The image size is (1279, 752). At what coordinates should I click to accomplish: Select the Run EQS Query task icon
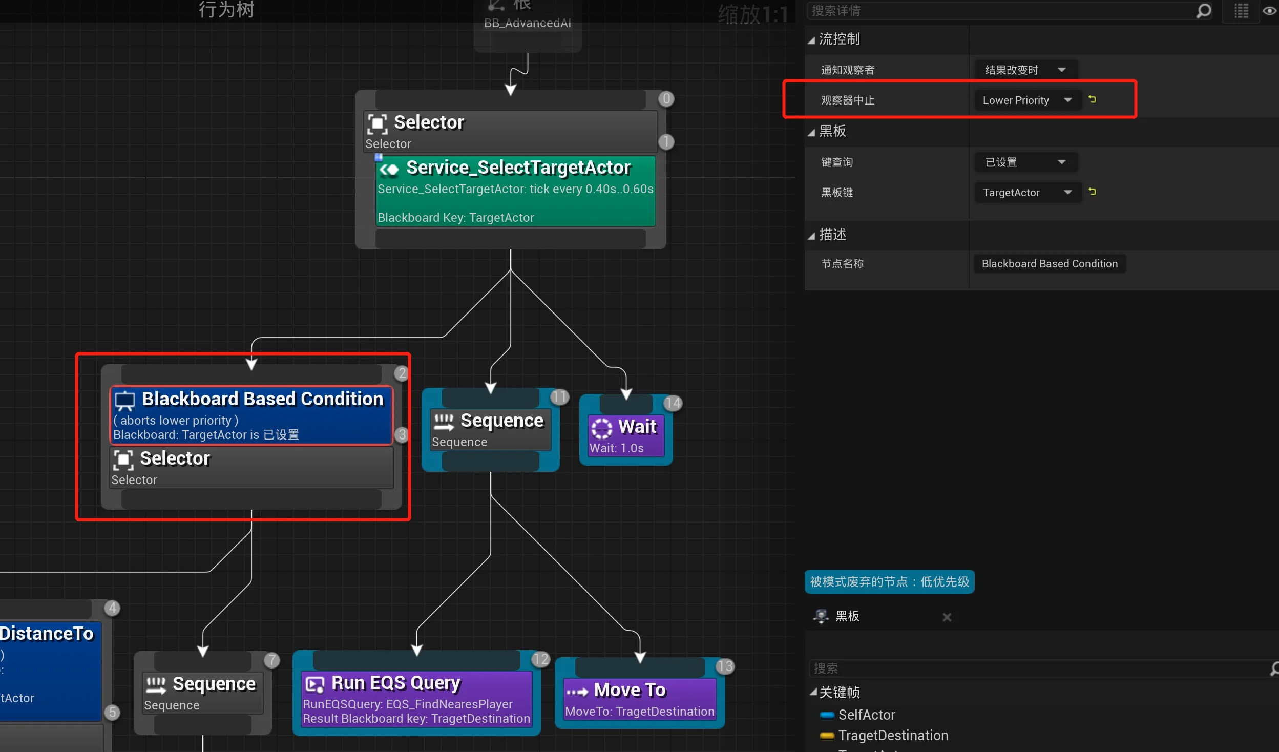click(x=314, y=684)
